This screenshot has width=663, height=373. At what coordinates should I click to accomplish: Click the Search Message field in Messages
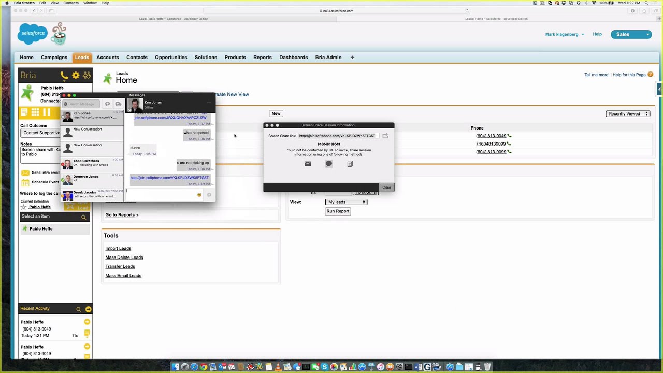pyautogui.click(x=81, y=104)
